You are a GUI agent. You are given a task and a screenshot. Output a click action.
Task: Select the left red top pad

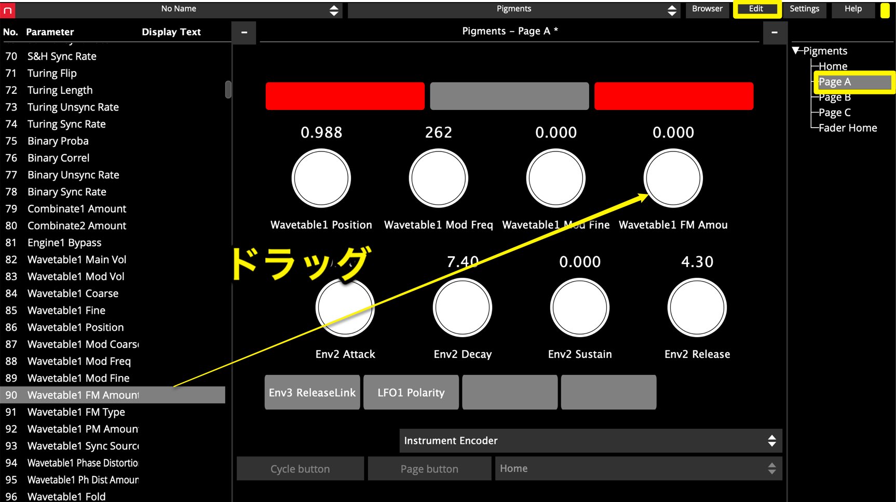[345, 96]
